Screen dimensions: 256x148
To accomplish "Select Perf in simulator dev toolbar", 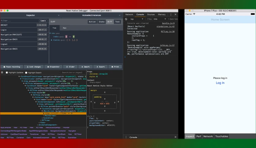I will tap(199, 136).
